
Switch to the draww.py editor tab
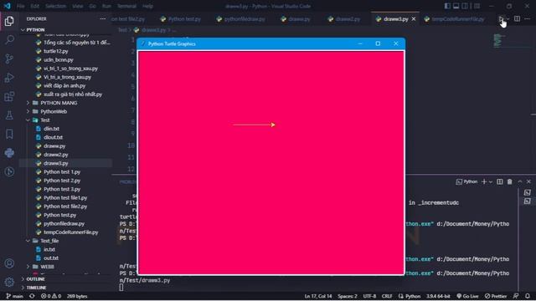296,19
